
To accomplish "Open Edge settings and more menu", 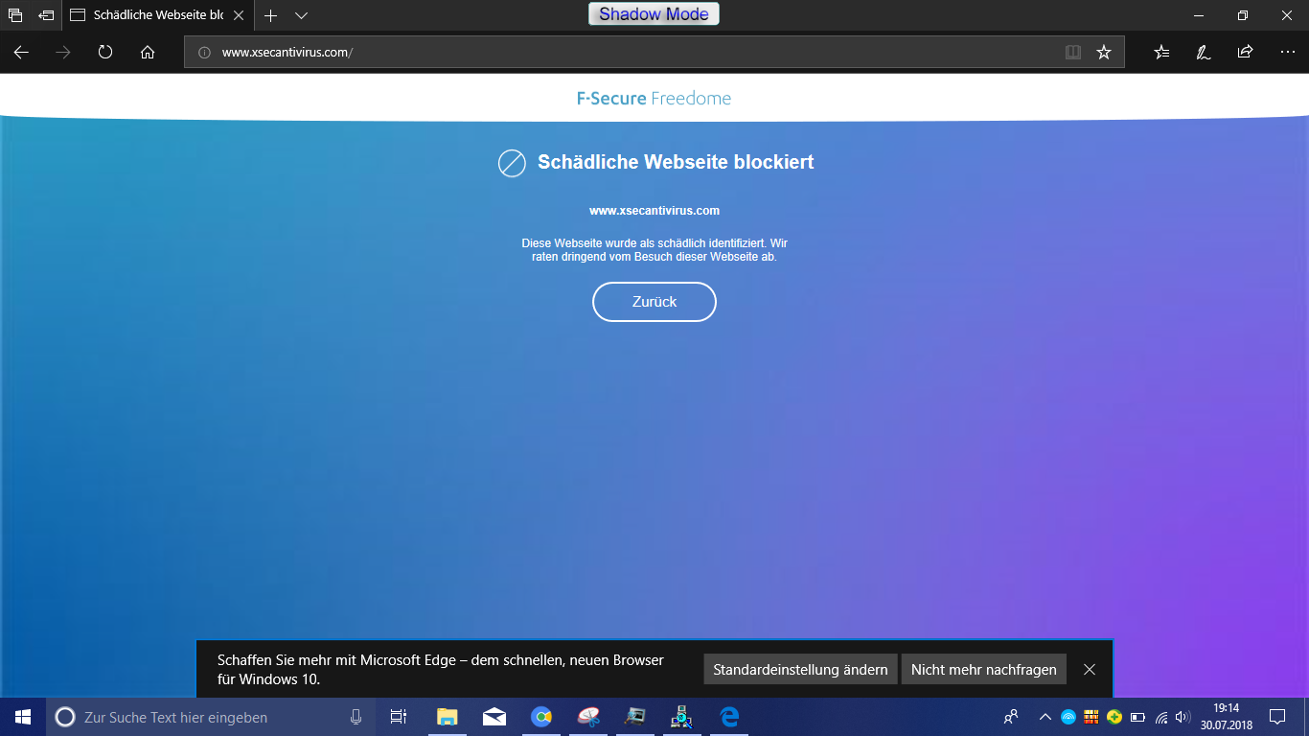I will click(x=1288, y=53).
